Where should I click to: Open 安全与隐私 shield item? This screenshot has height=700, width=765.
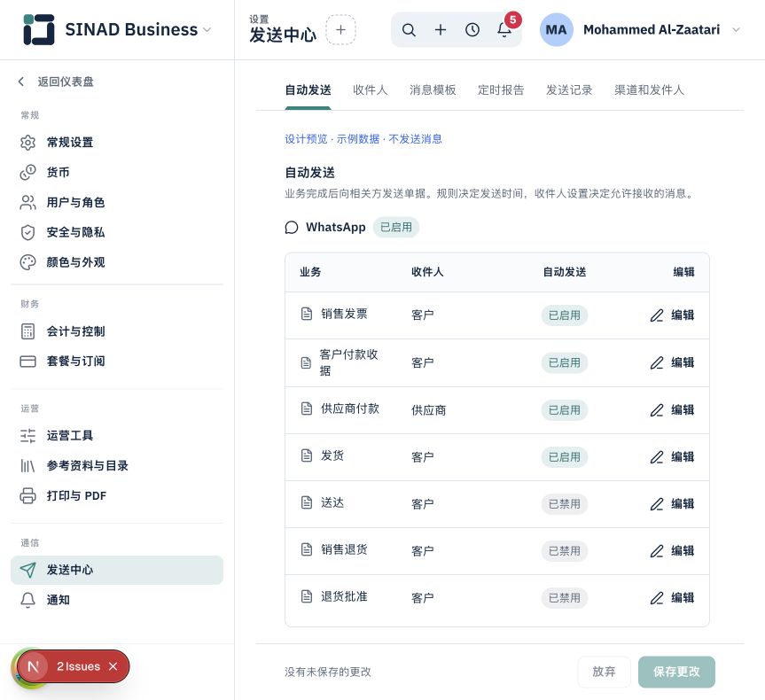117,232
